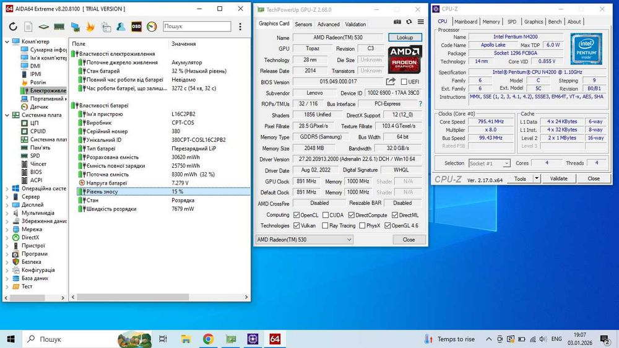Click the Bus Interface question mark in GPU-Z

(420, 104)
